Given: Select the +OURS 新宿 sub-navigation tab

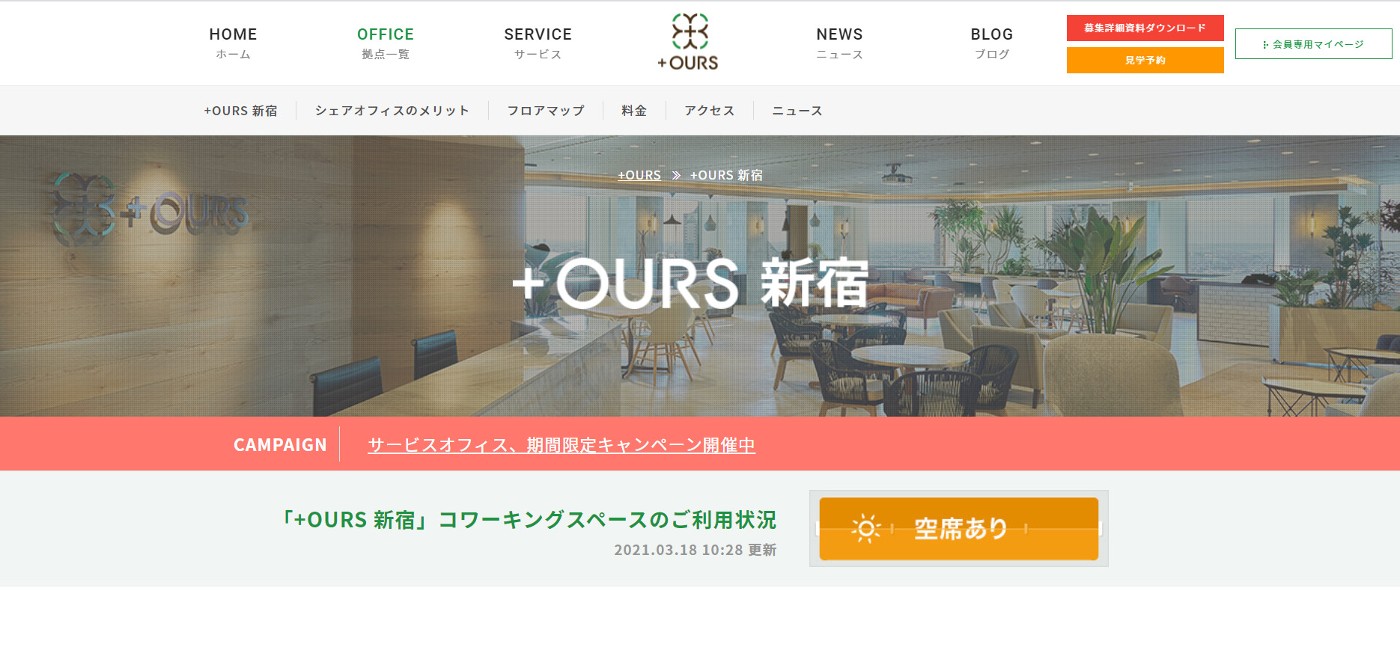Looking at the screenshot, I should click(240, 111).
